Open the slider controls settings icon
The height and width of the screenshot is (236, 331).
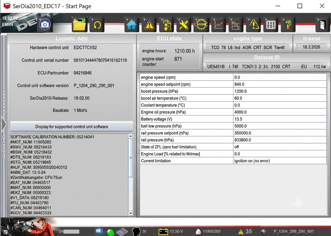pyautogui.click(x=271, y=25)
